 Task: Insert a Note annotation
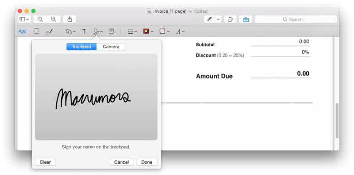(111, 31)
